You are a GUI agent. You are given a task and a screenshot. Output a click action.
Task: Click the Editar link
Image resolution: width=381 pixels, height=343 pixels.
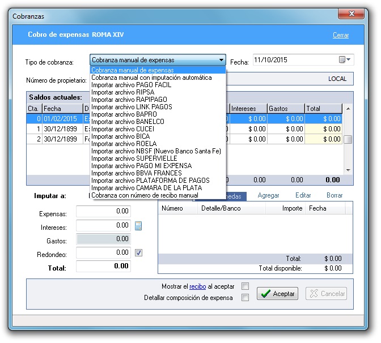[x=303, y=195]
